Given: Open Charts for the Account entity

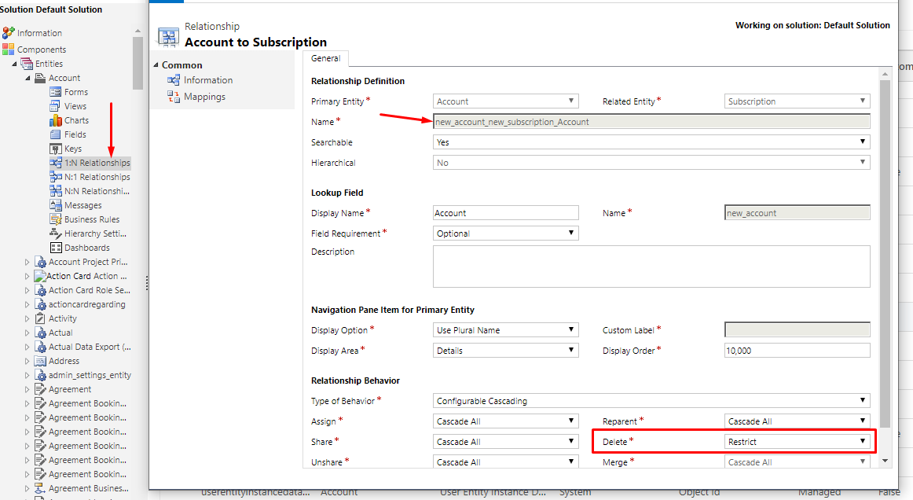Looking at the screenshot, I should 75,119.
